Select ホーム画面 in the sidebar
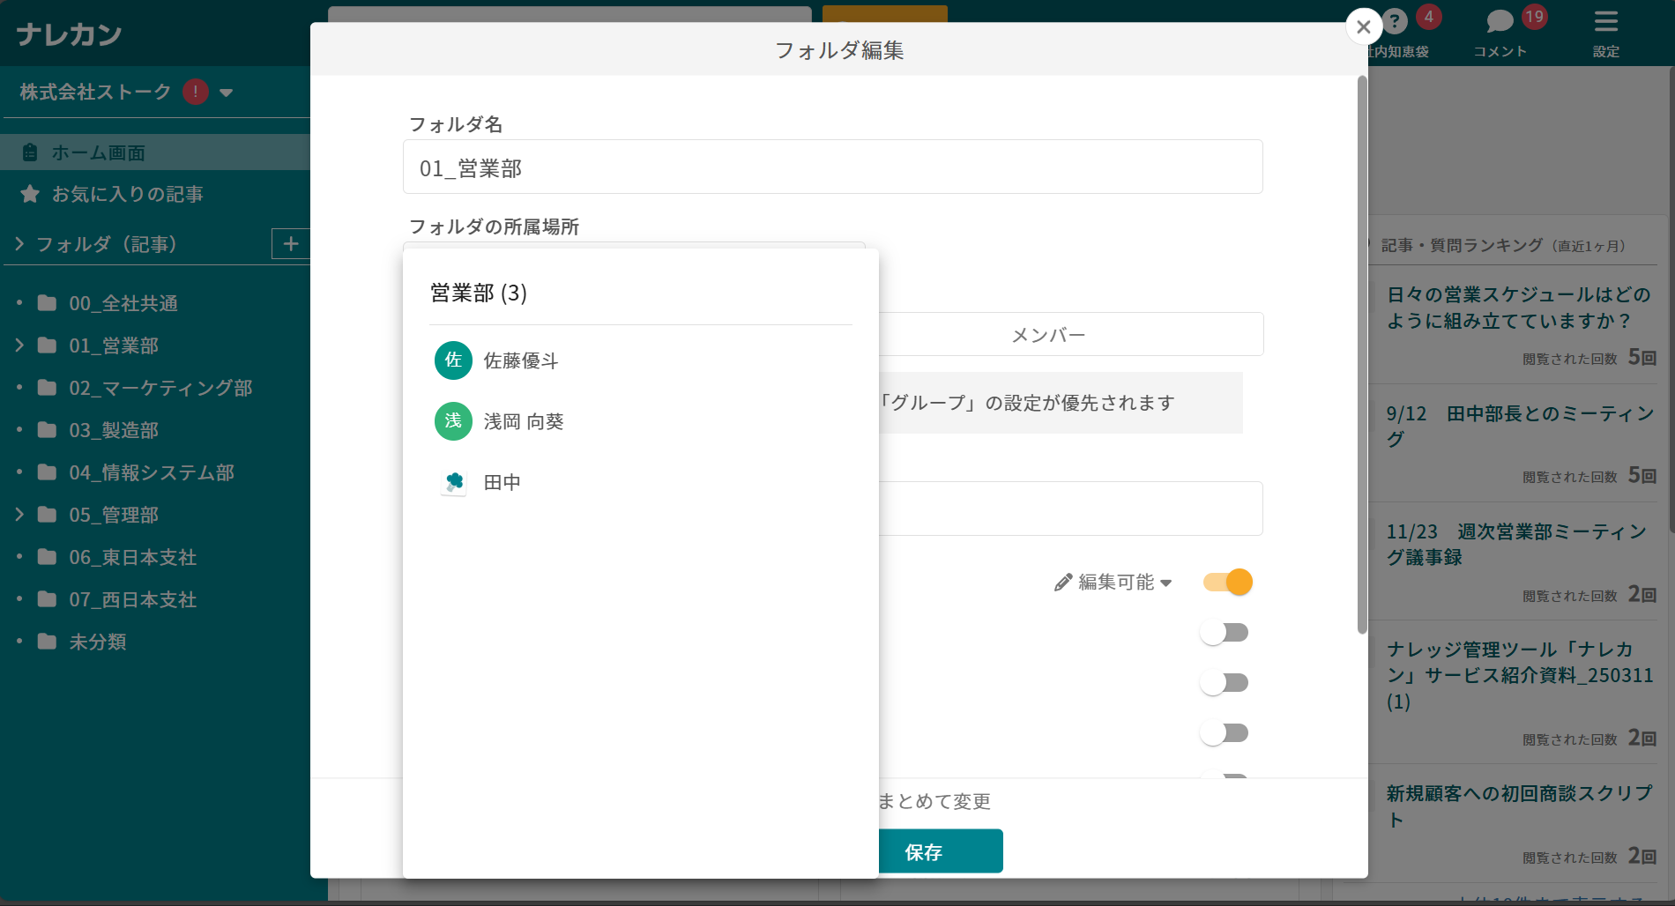Image resolution: width=1675 pixels, height=906 pixels. pyautogui.click(x=100, y=152)
